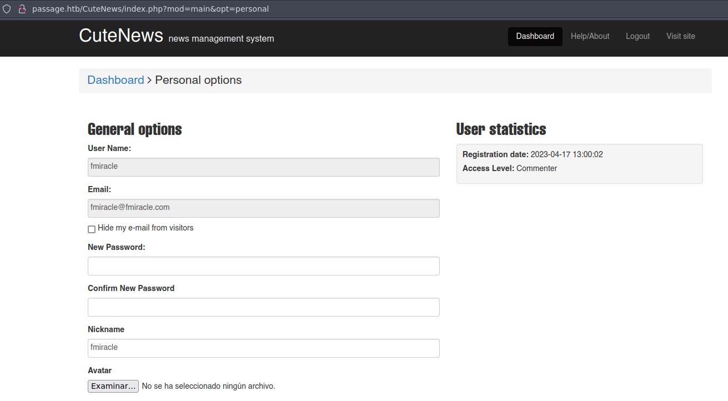
Task: Click the Personal options breadcrumb text
Action: pos(198,80)
